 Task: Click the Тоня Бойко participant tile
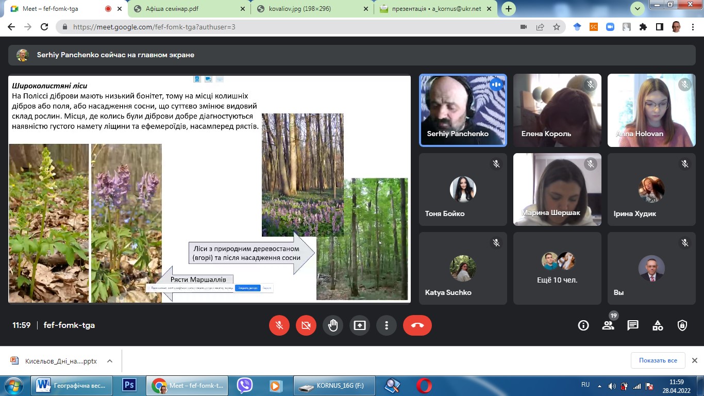[463, 189]
